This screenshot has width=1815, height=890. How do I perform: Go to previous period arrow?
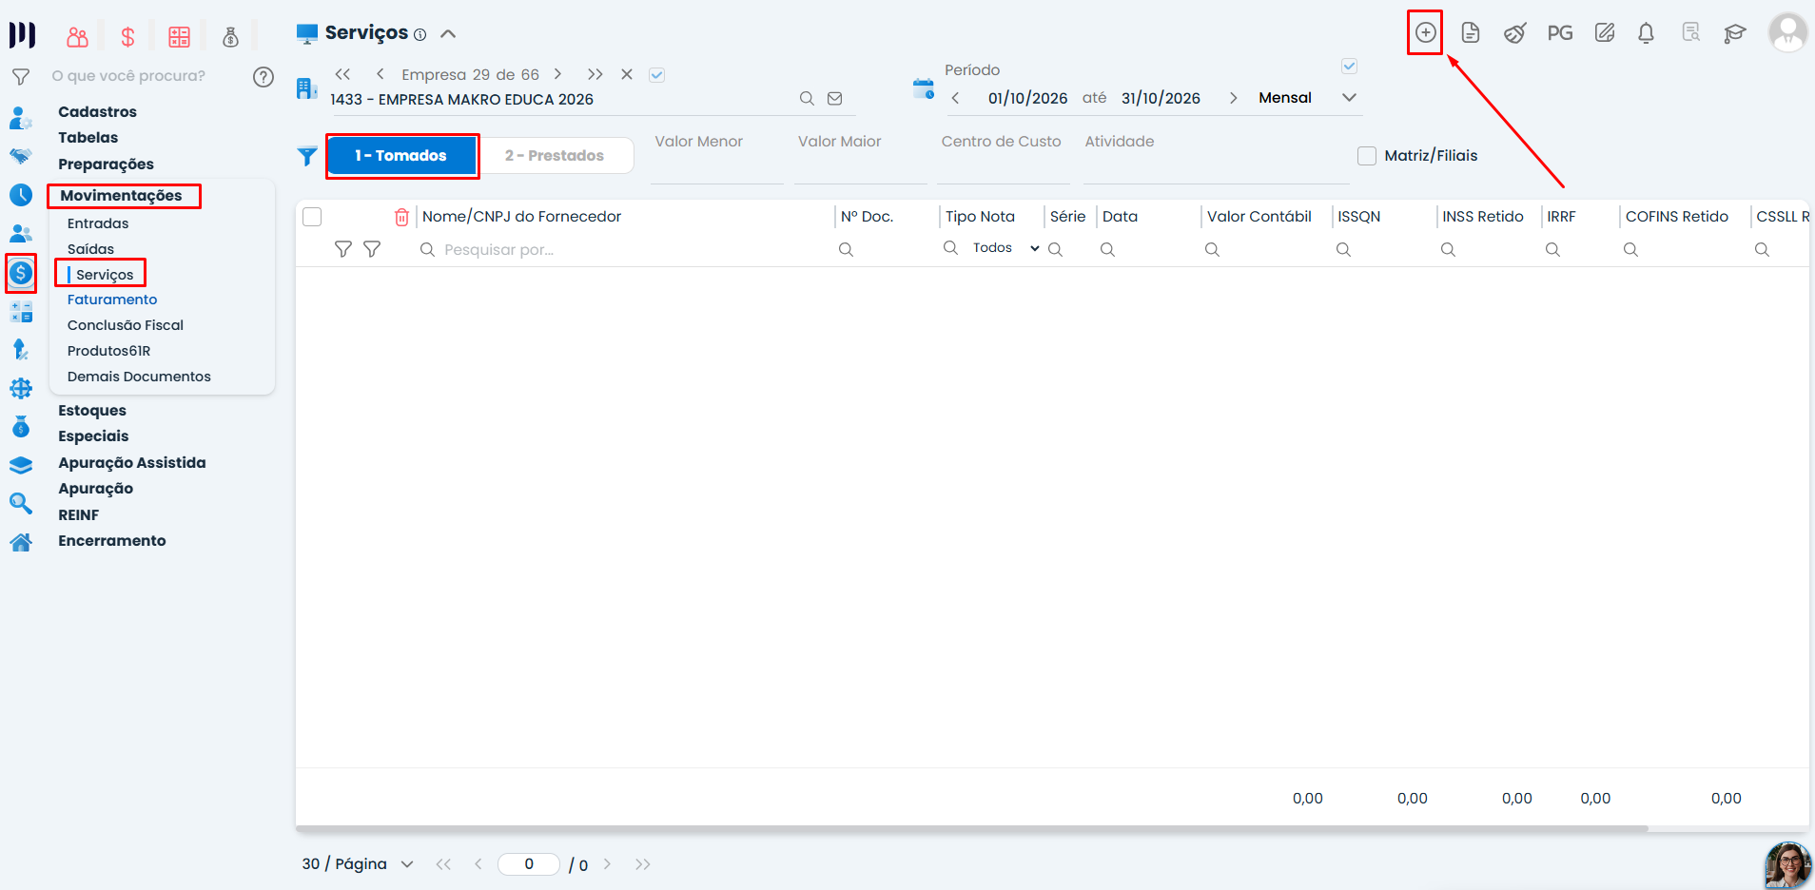956,98
